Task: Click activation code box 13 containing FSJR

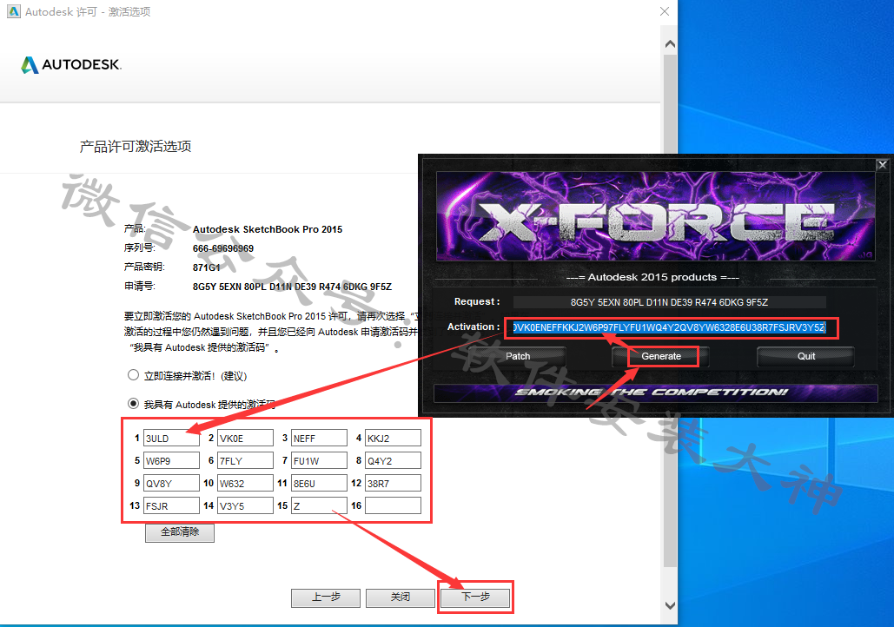Action: (x=171, y=505)
